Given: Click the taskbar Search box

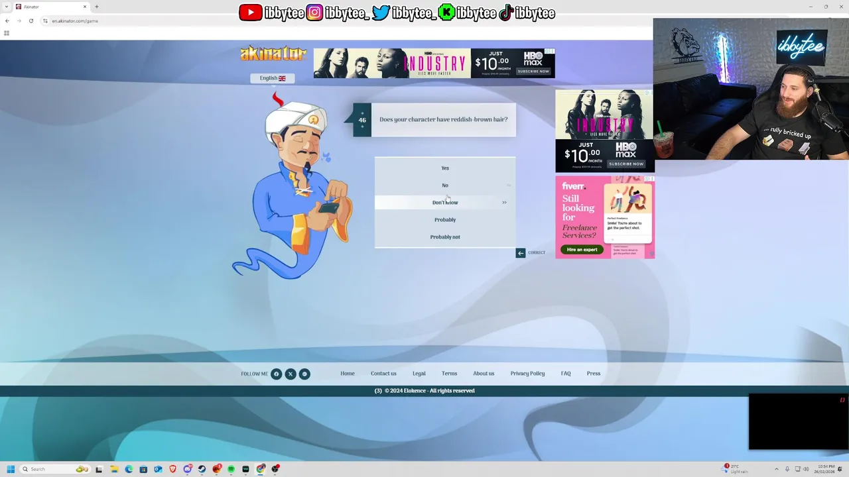Looking at the screenshot, I should pyautogui.click(x=55, y=469).
